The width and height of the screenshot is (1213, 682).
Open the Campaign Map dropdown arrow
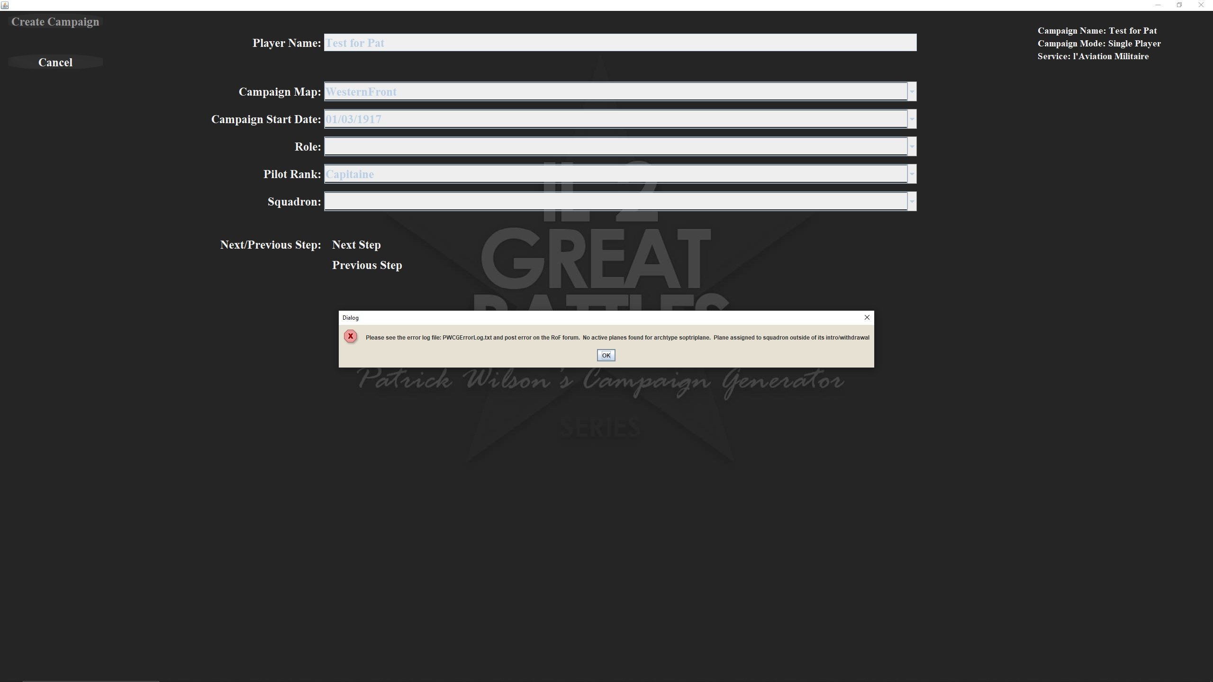912,92
